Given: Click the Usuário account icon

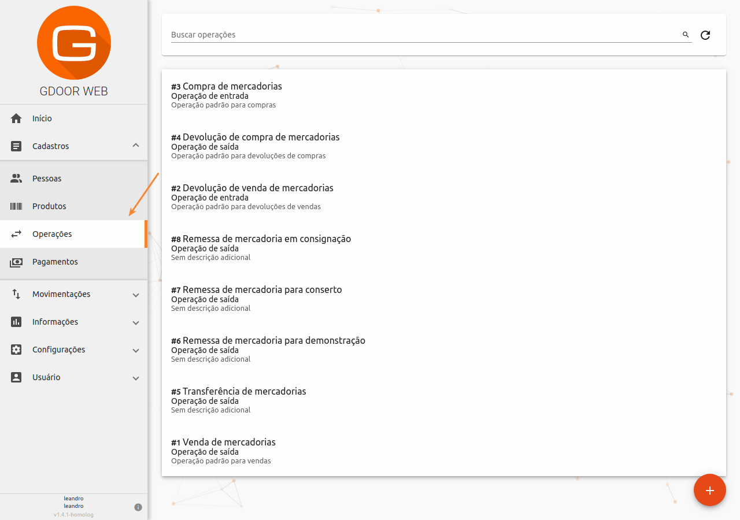Looking at the screenshot, I should [x=16, y=377].
